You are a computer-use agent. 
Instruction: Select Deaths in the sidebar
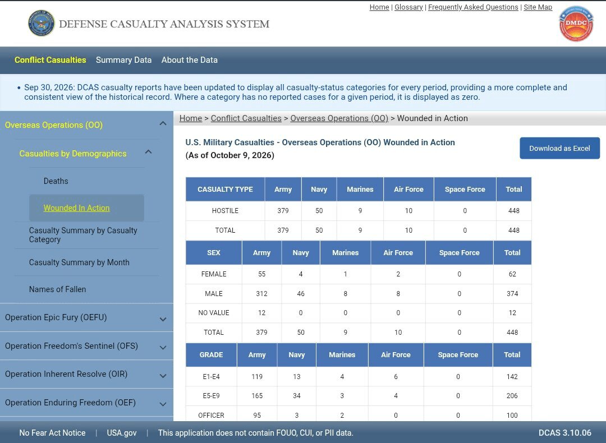(x=56, y=181)
